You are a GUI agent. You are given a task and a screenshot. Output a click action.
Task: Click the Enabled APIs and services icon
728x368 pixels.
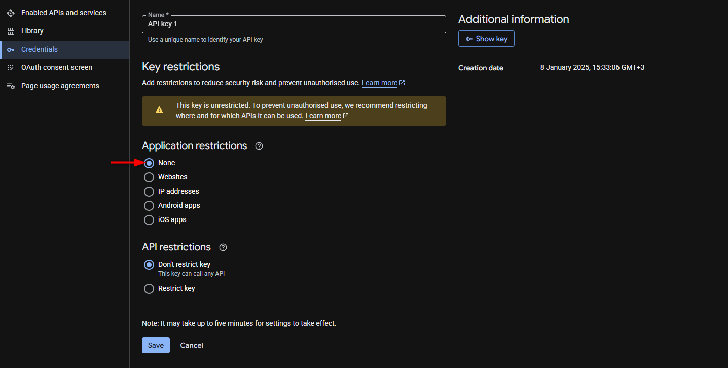tap(11, 13)
